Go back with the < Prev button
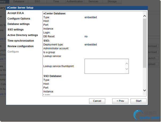Viewport: 161px width, 122px height. 120,101
